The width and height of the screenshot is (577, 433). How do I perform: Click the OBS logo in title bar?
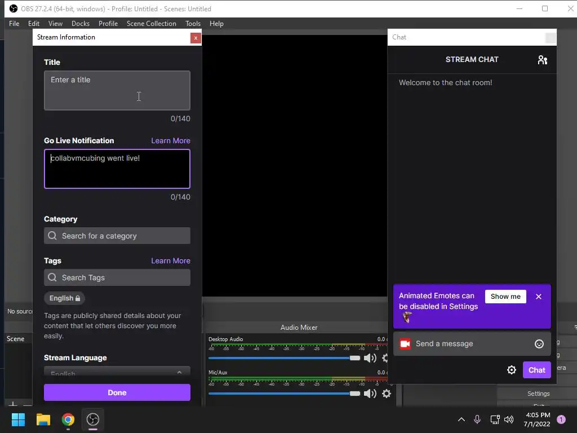14,8
